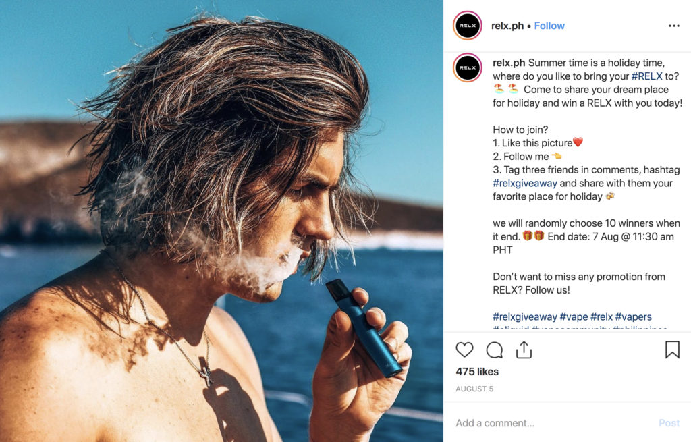Click the post photo of man vaping
691x442 pixels.
pyautogui.click(x=221, y=221)
